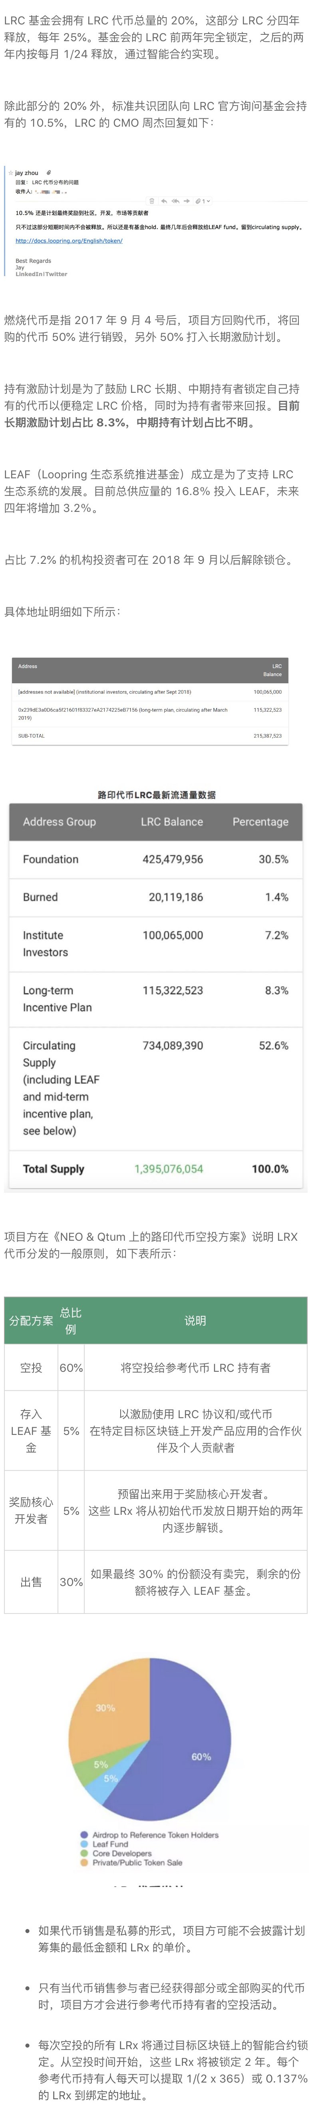Screen dimensions: 314x2121
Task: Select the 存入 LEAF 基金 row label
Action: (x=30, y=1430)
